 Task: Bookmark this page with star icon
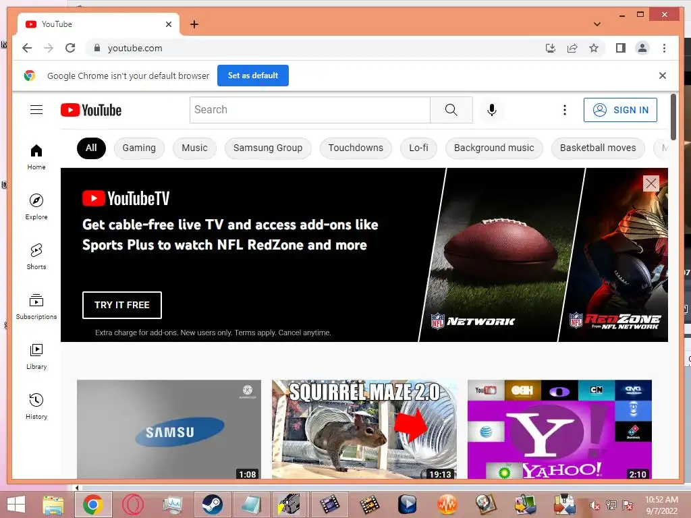tap(594, 48)
